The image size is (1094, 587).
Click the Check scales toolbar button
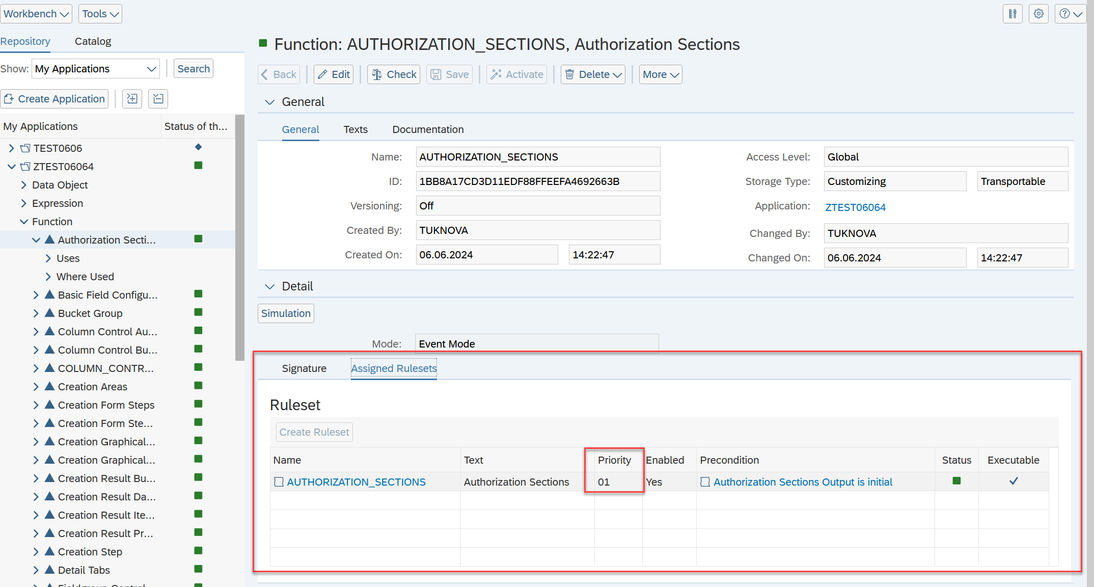394,74
